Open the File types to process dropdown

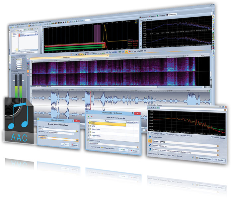click(x=61, y=133)
